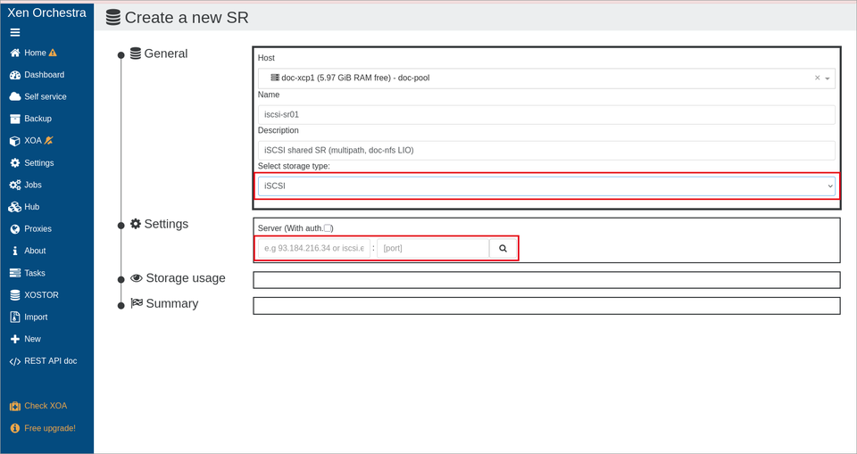The height and width of the screenshot is (454, 857).
Task: Go to Dashboard in the sidebar
Action: [45, 75]
